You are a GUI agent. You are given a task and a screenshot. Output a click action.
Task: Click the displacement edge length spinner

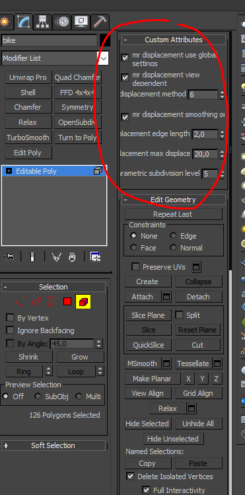tap(222, 134)
